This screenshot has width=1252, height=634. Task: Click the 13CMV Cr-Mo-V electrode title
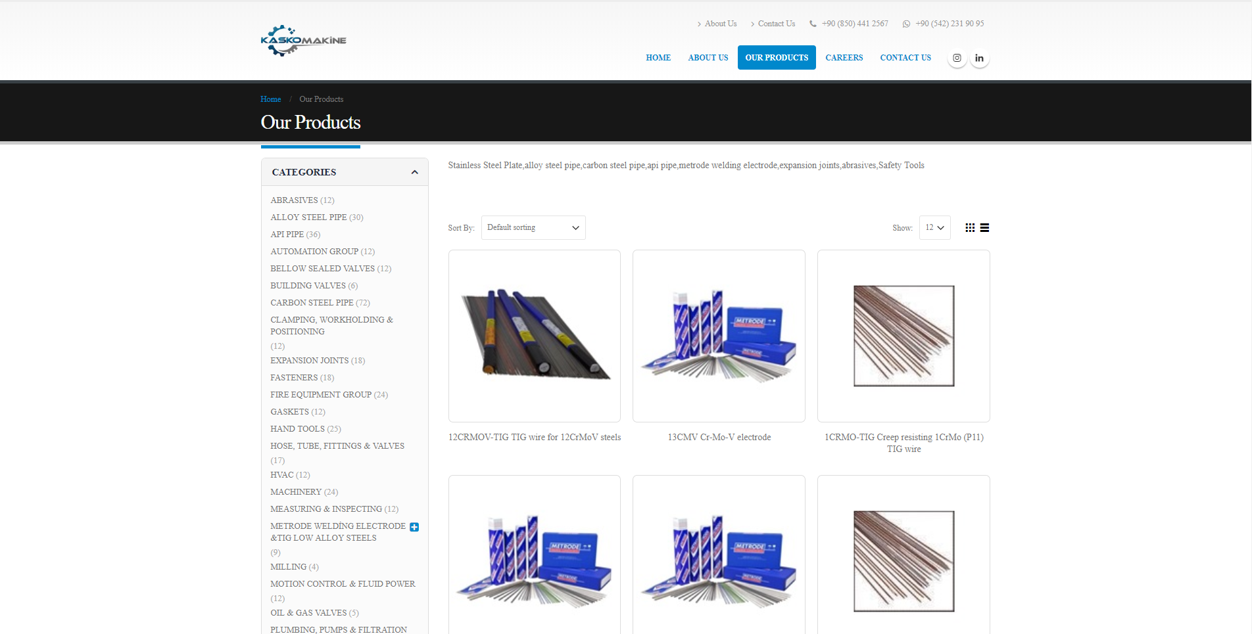pos(719,438)
